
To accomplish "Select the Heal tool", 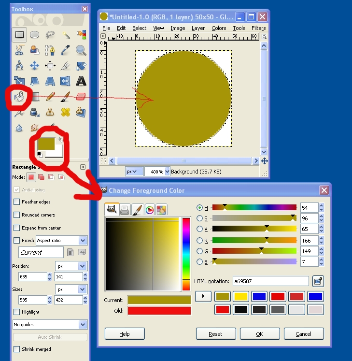I will [x=66, y=112].
